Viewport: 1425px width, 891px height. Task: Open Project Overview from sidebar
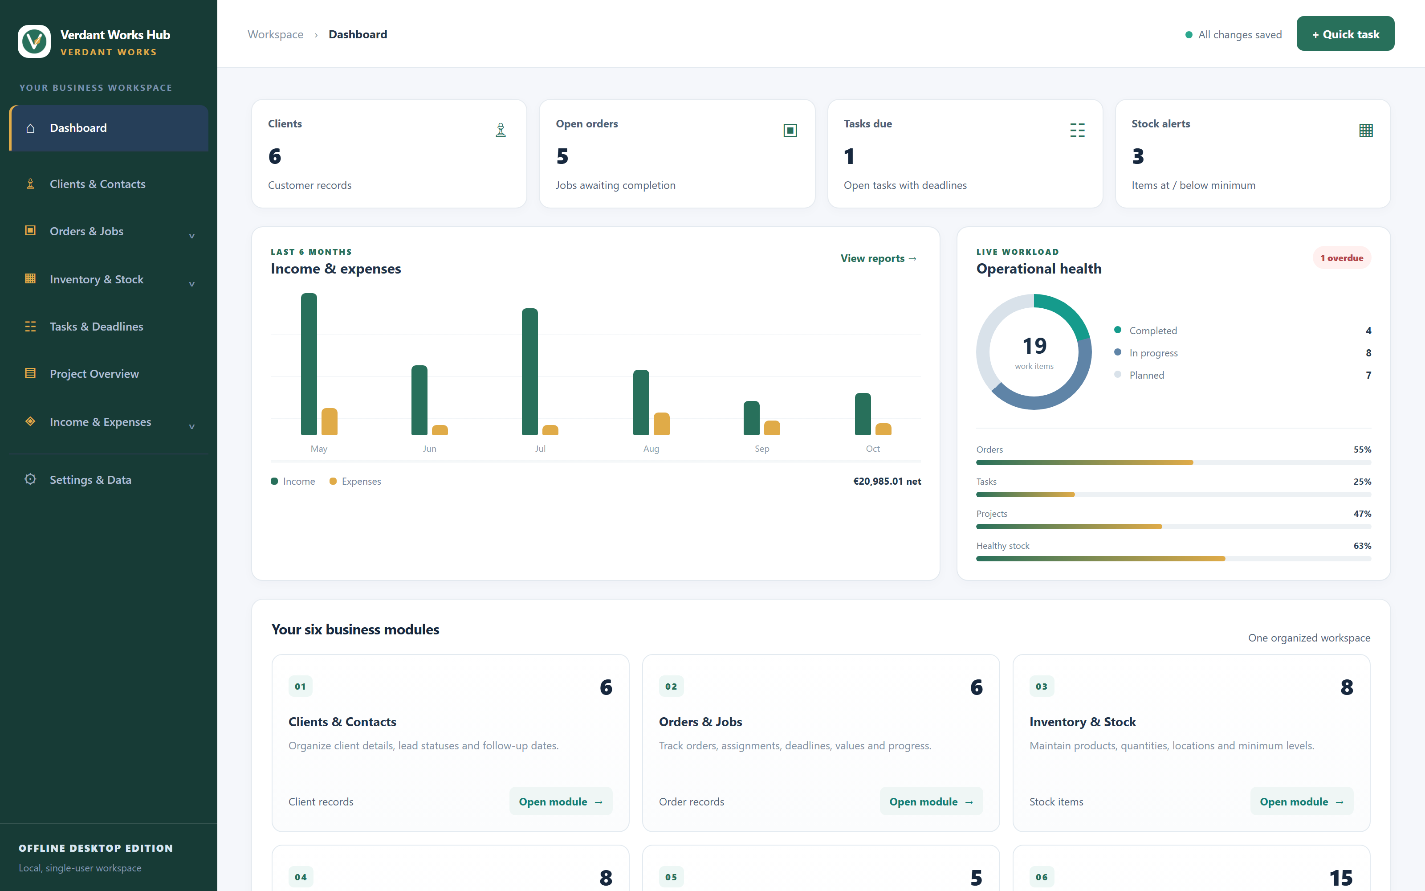(109, 374)
